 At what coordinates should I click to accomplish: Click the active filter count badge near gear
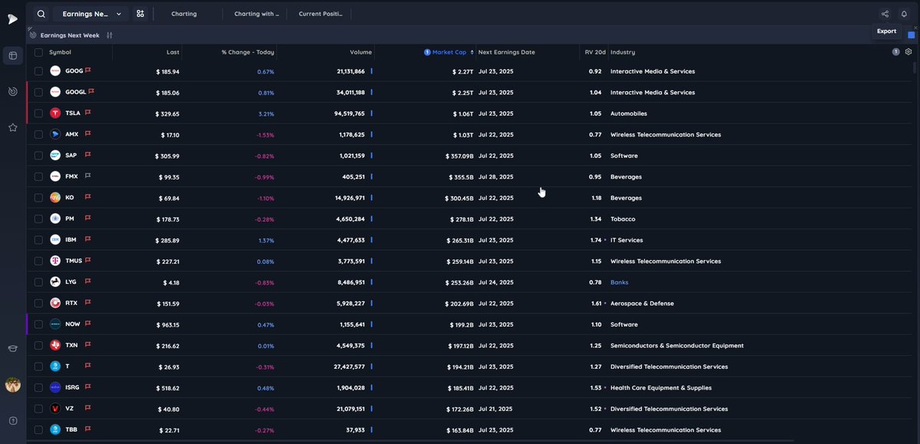(x=895, y=52)
